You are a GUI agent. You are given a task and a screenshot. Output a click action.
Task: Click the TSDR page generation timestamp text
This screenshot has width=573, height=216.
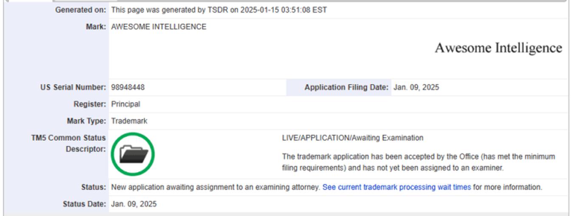(219, 10)
